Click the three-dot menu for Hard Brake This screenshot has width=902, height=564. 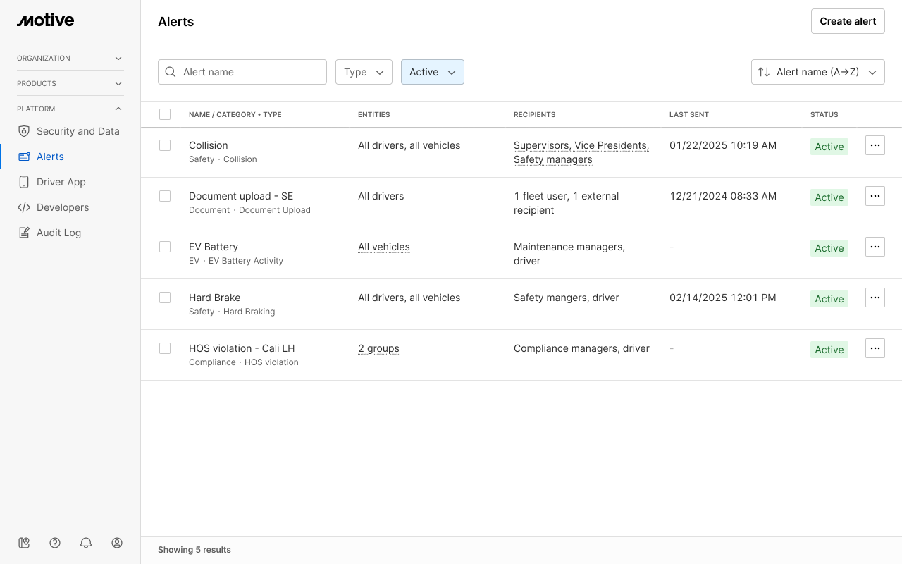pos(875,298)
